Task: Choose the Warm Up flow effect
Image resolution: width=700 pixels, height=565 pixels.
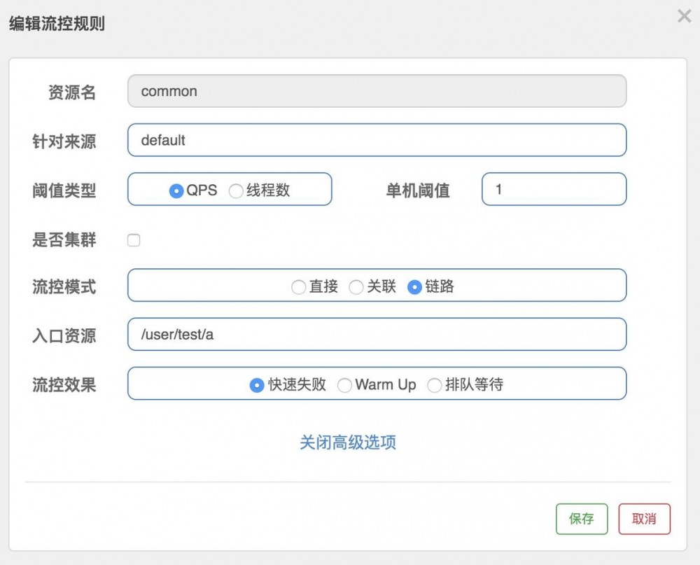Action: pos(344,384)
